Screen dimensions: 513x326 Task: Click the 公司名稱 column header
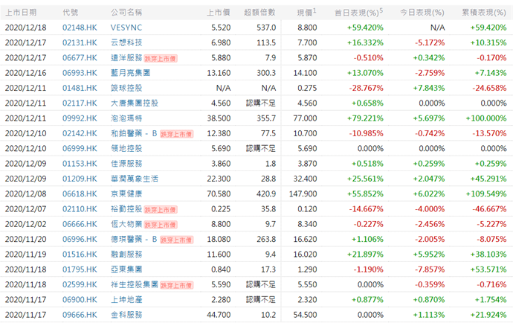point(126,13)
